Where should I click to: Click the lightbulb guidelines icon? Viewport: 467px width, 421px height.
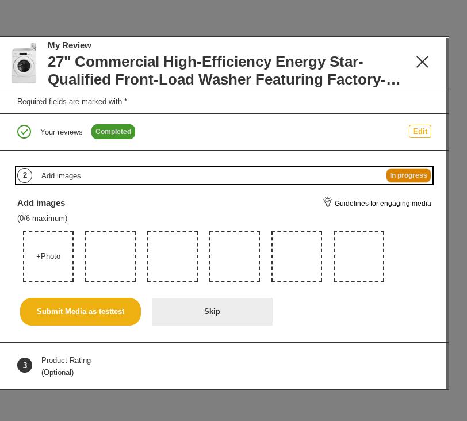[328, 202]
